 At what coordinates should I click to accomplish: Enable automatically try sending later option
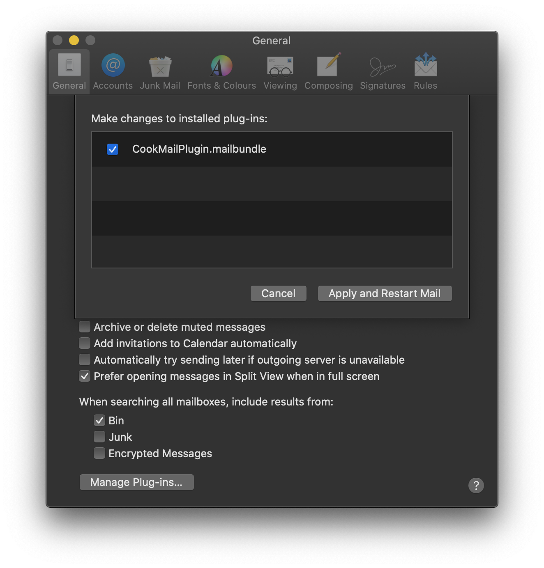click(85, 360)
